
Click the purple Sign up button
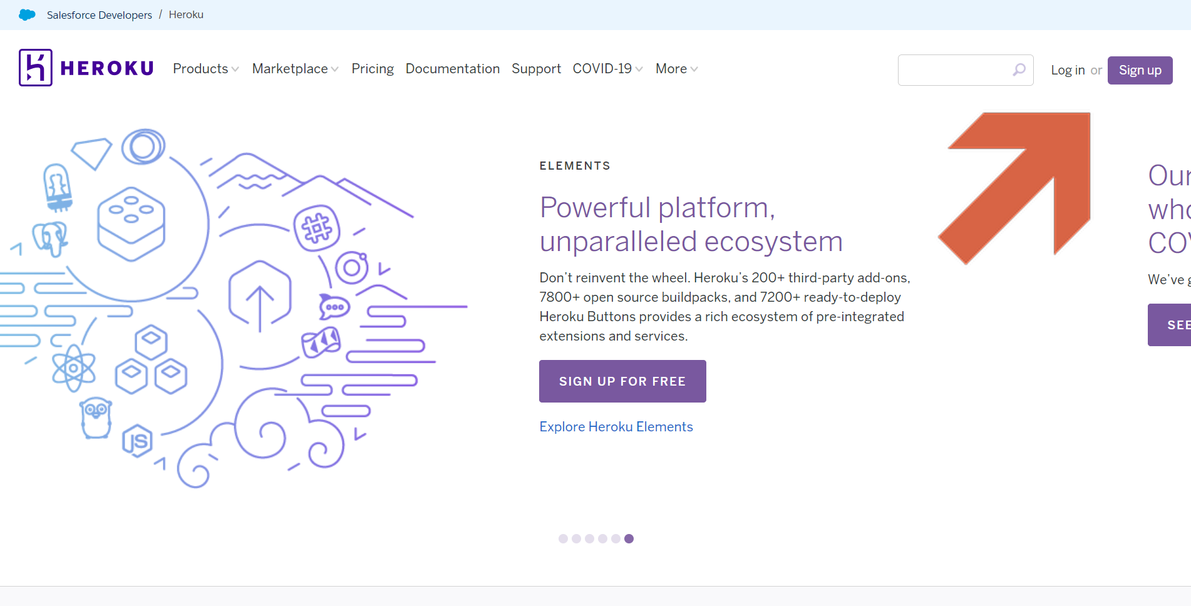click(x=1140, y=70)
